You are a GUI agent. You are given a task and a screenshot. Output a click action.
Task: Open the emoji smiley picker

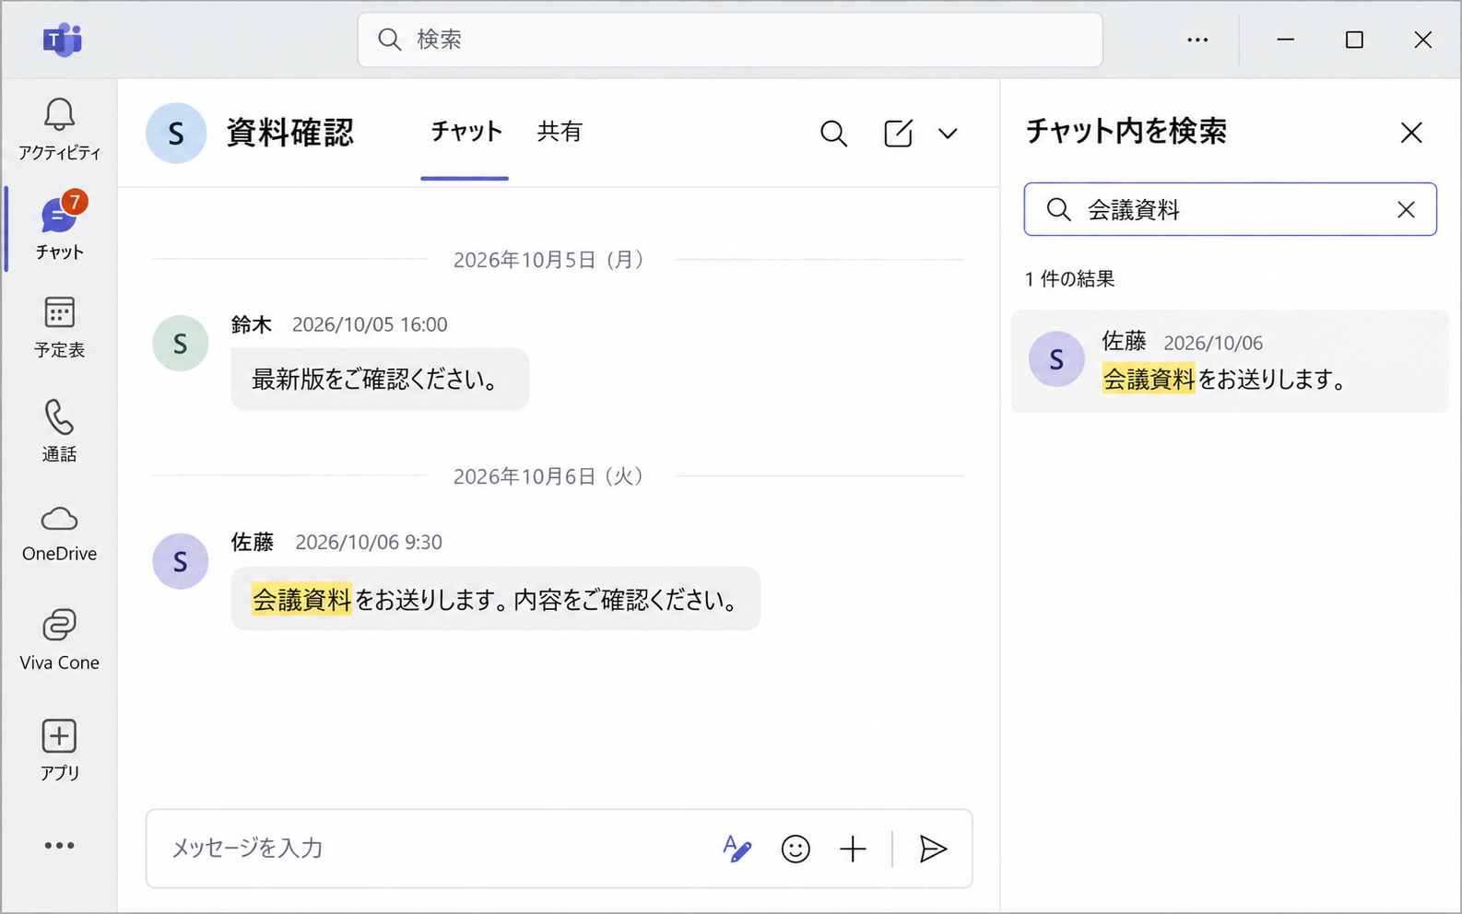pos(796,849)
